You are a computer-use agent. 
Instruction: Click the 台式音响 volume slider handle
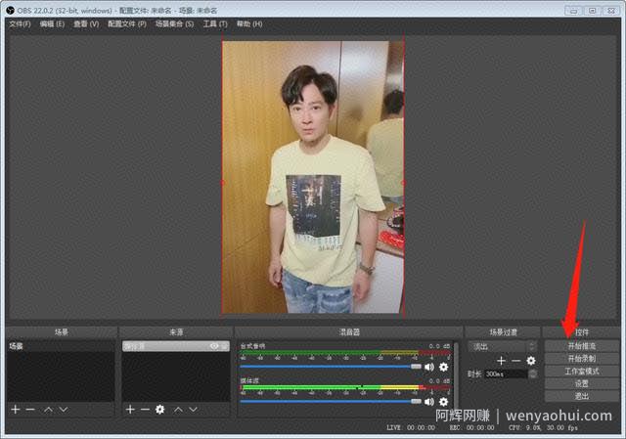pyautogui.click(x=416, y=367)
